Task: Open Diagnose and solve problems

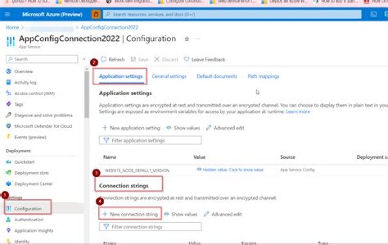Action: point(43,115)
